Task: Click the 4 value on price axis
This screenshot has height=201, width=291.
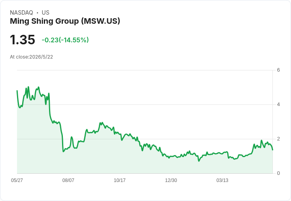Action: (x=278, y=104)
